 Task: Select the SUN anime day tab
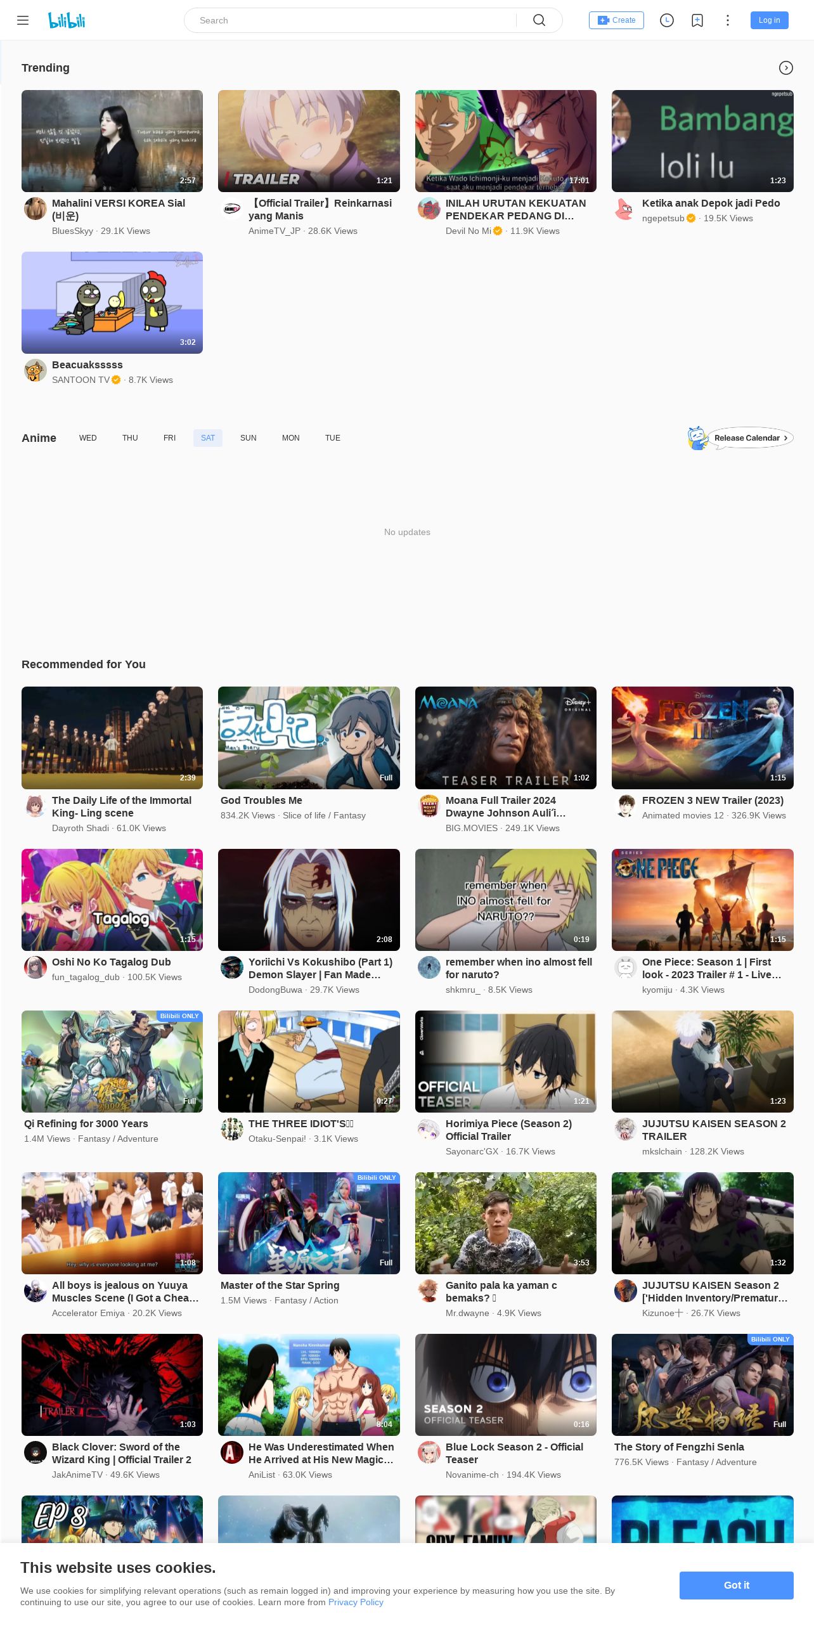point(249,438)
